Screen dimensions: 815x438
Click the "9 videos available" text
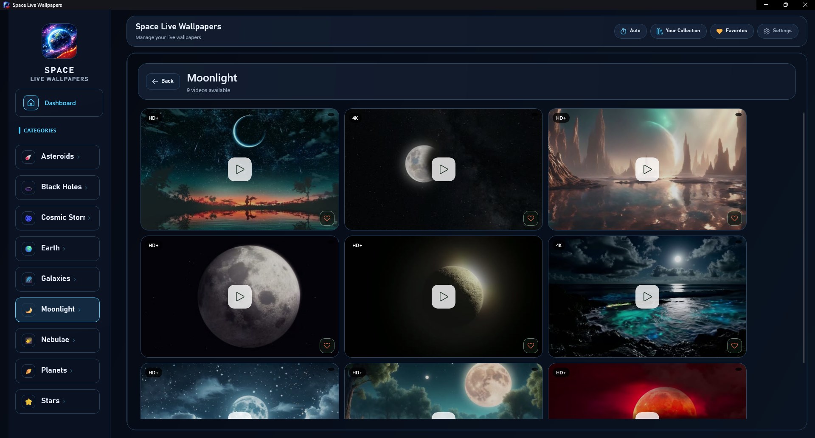pyautogui.click(x=208, y=90)
